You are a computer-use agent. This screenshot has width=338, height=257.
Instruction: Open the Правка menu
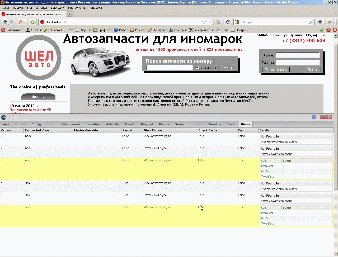pos(18,8)
